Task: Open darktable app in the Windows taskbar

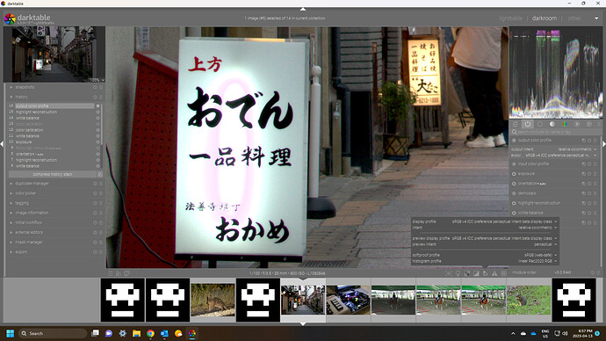Action: [192, 333]
